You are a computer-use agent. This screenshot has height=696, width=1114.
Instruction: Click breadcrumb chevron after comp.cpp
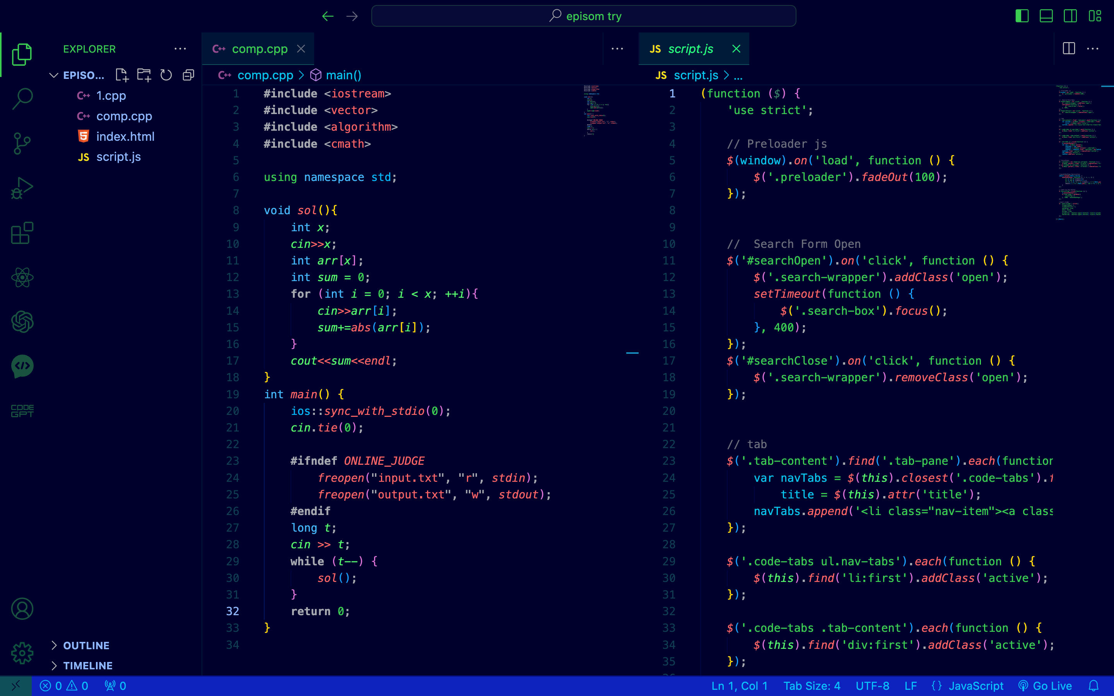(x=302, y=75)
